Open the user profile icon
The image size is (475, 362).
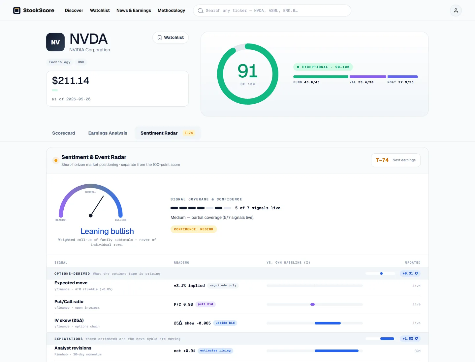(456, 11)
